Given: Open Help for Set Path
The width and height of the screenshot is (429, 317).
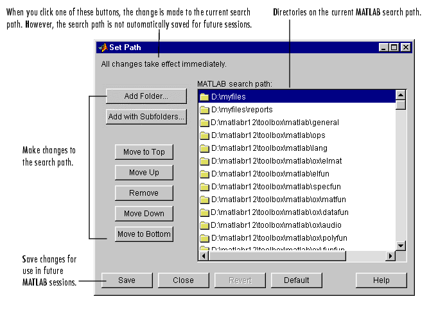Looking at the screenshot, I should (381, 280).
